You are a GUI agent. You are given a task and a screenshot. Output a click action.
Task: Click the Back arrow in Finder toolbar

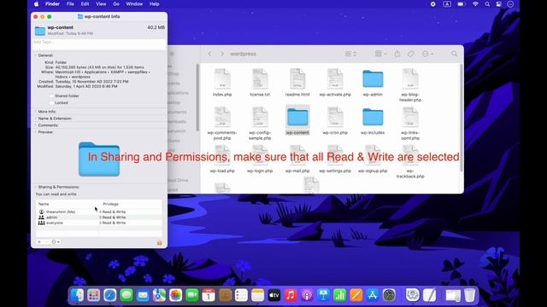(x=209, y=54)
